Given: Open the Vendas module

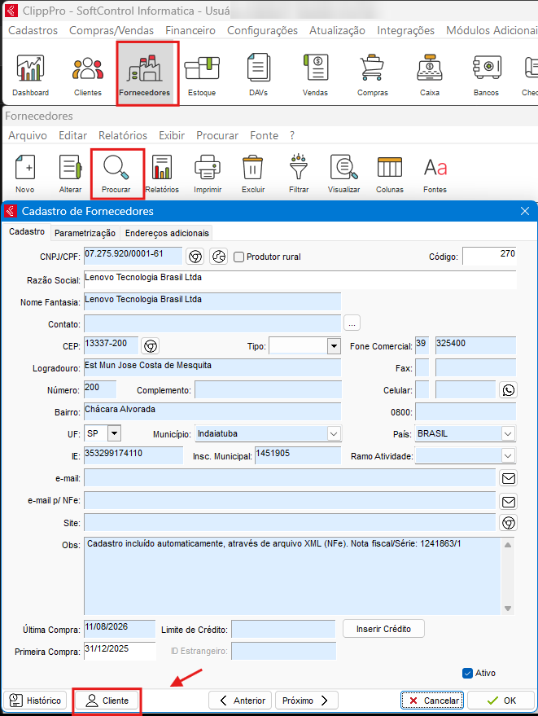Looking at the screenshot, I should click(x=315, y=75).
